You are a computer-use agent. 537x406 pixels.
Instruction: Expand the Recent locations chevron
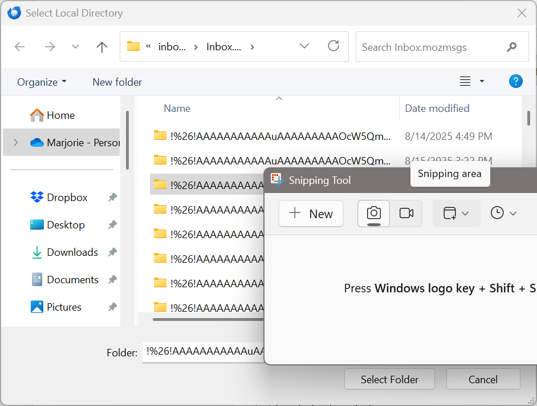coord(75,47)
